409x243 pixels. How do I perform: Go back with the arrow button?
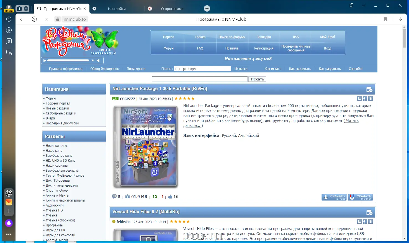tap(22, 19)
